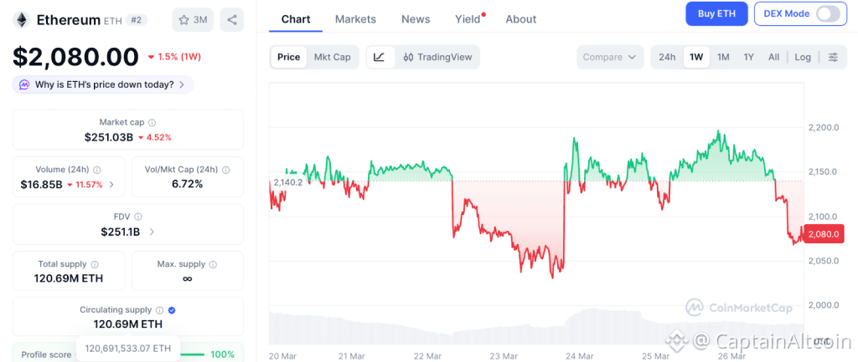858x362 pixels.
Task: Expand the FDV details arrow
Action: pos(152,232)
